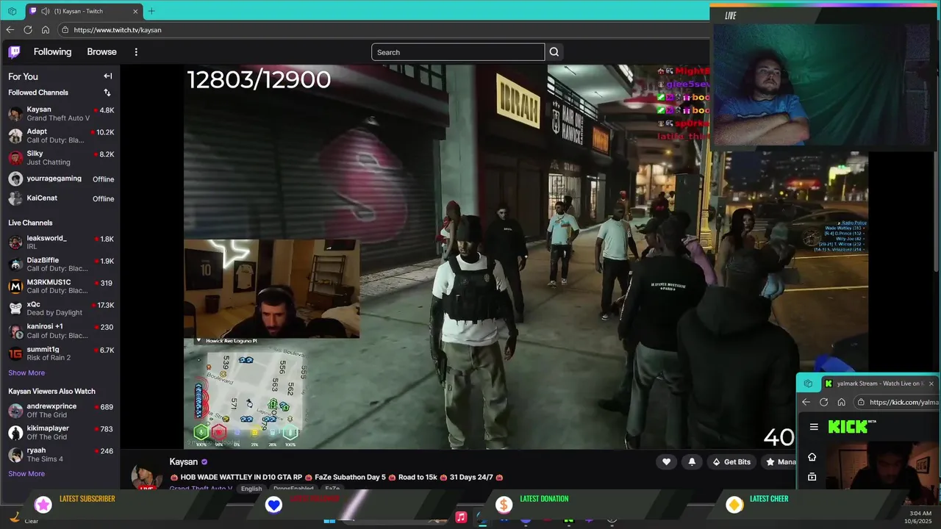Open kikimaplayer Off The Grid channel
Screen dimensions: 941x529
(60, 433)
